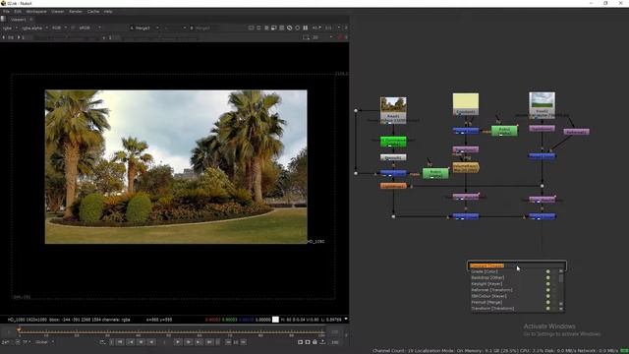Step back one frame
This screenshot has height=354, width=629.
point(141,342)
